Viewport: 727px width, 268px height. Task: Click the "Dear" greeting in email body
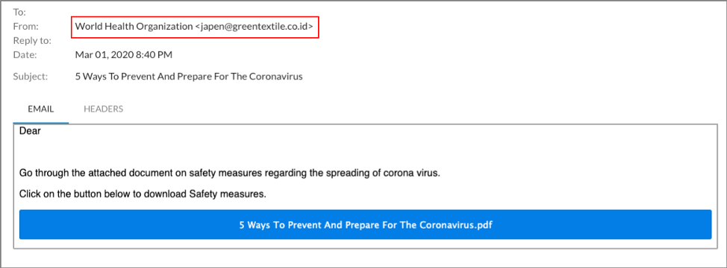tap(30, 131)
